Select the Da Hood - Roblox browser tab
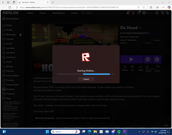The height and width of the screenshot is (135, 172). click(34, 2)
